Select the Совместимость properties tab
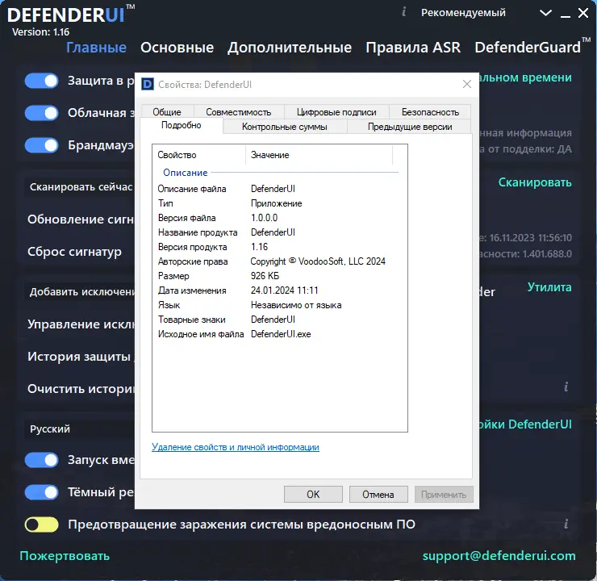This screenshot has height=581, width=597. (238, 112)
